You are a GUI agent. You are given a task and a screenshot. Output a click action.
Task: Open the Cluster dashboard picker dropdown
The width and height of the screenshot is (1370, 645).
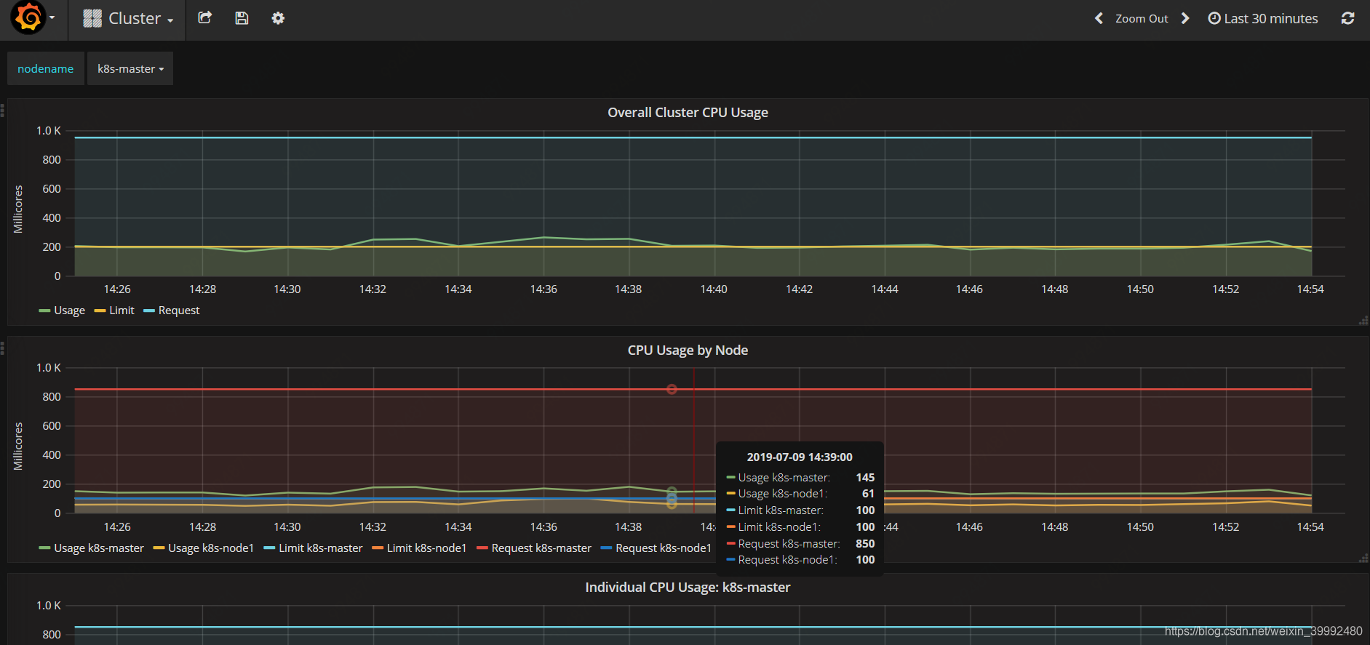[128, 19]
